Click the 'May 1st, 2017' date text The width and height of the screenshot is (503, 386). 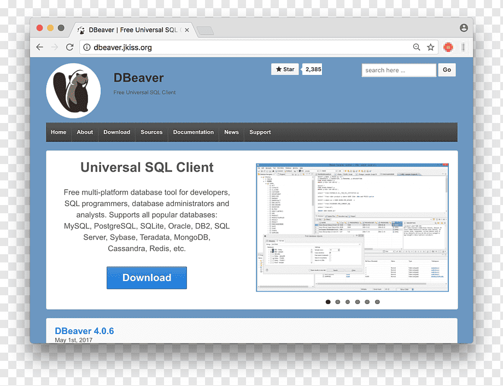coord(73,340)
